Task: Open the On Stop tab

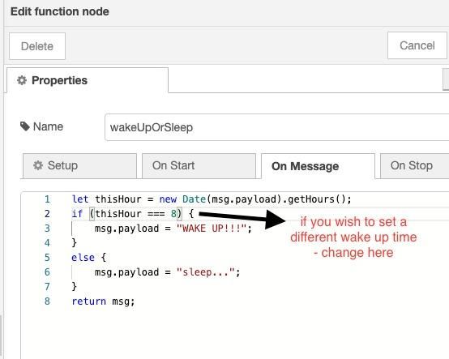Action: tap(414, 166)
